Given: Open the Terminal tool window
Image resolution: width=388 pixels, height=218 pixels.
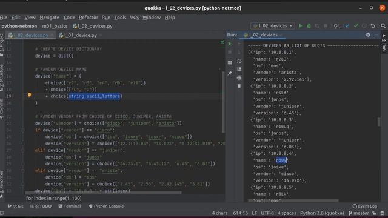Looking at the screenshot, I should click(x=70, y=206).
